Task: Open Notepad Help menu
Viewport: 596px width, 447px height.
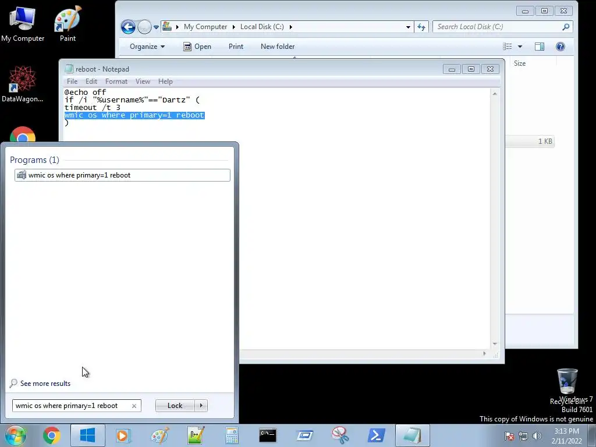Action: pos(165,81)
